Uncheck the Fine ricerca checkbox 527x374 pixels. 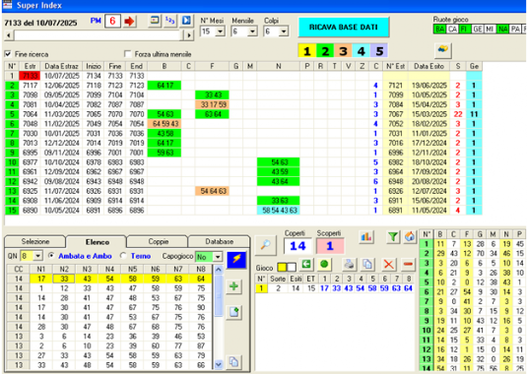pyautogui.click(x=8, y=54)
